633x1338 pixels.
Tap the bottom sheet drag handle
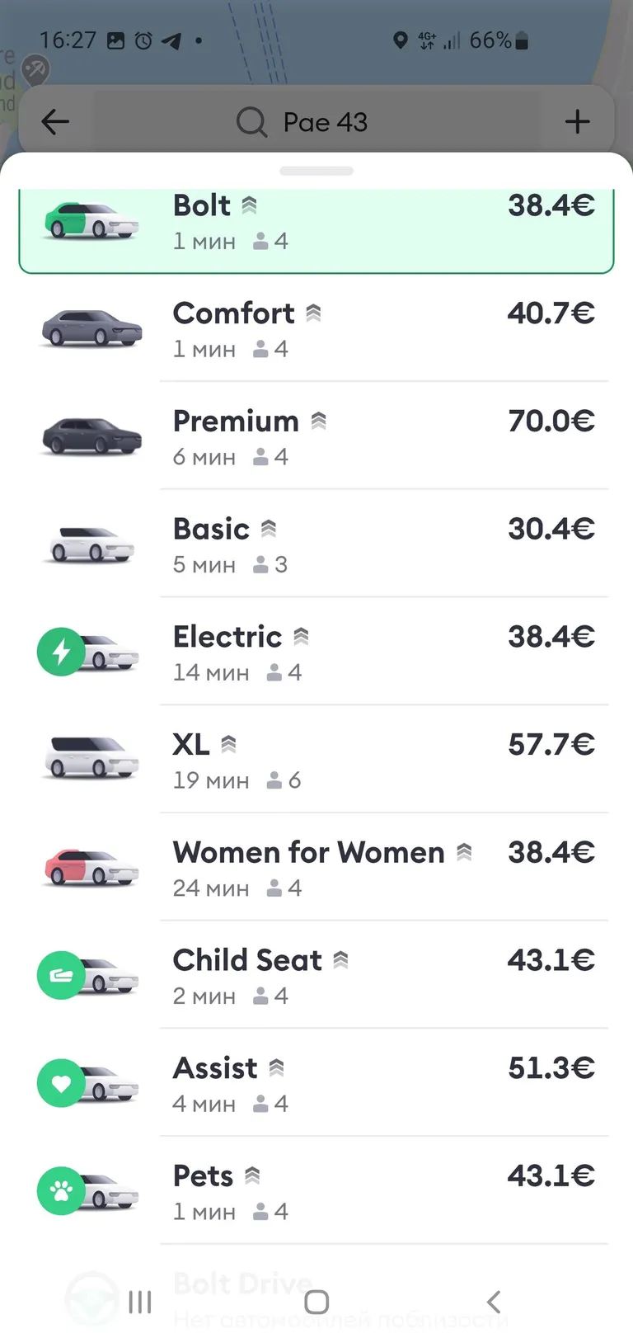(316, 172)
